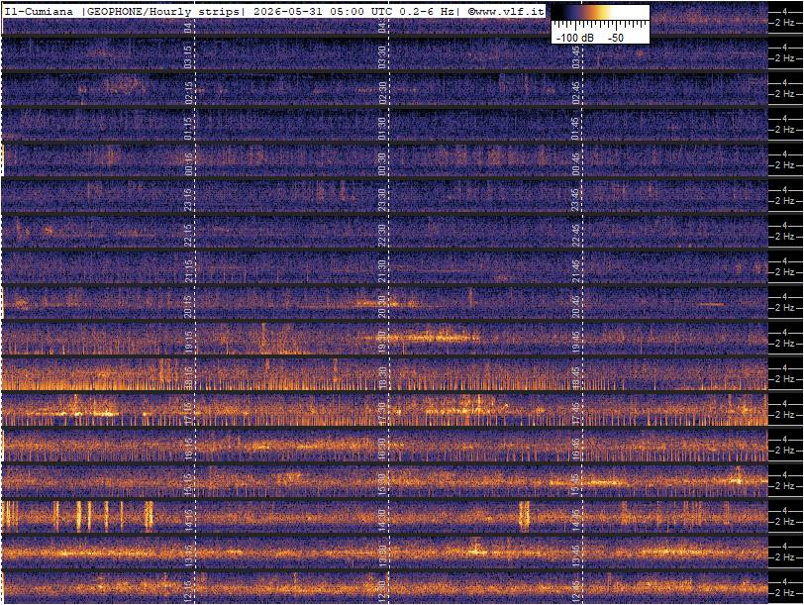
Task: Click the 23:15 time marker
Action: click(188, 199)
